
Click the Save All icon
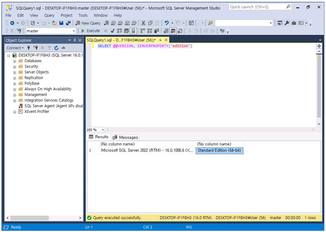[68, 23]
